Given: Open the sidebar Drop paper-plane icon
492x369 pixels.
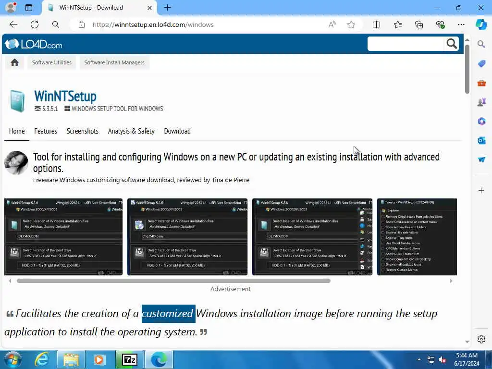Looking at the screenshot, I should point(481,160).
